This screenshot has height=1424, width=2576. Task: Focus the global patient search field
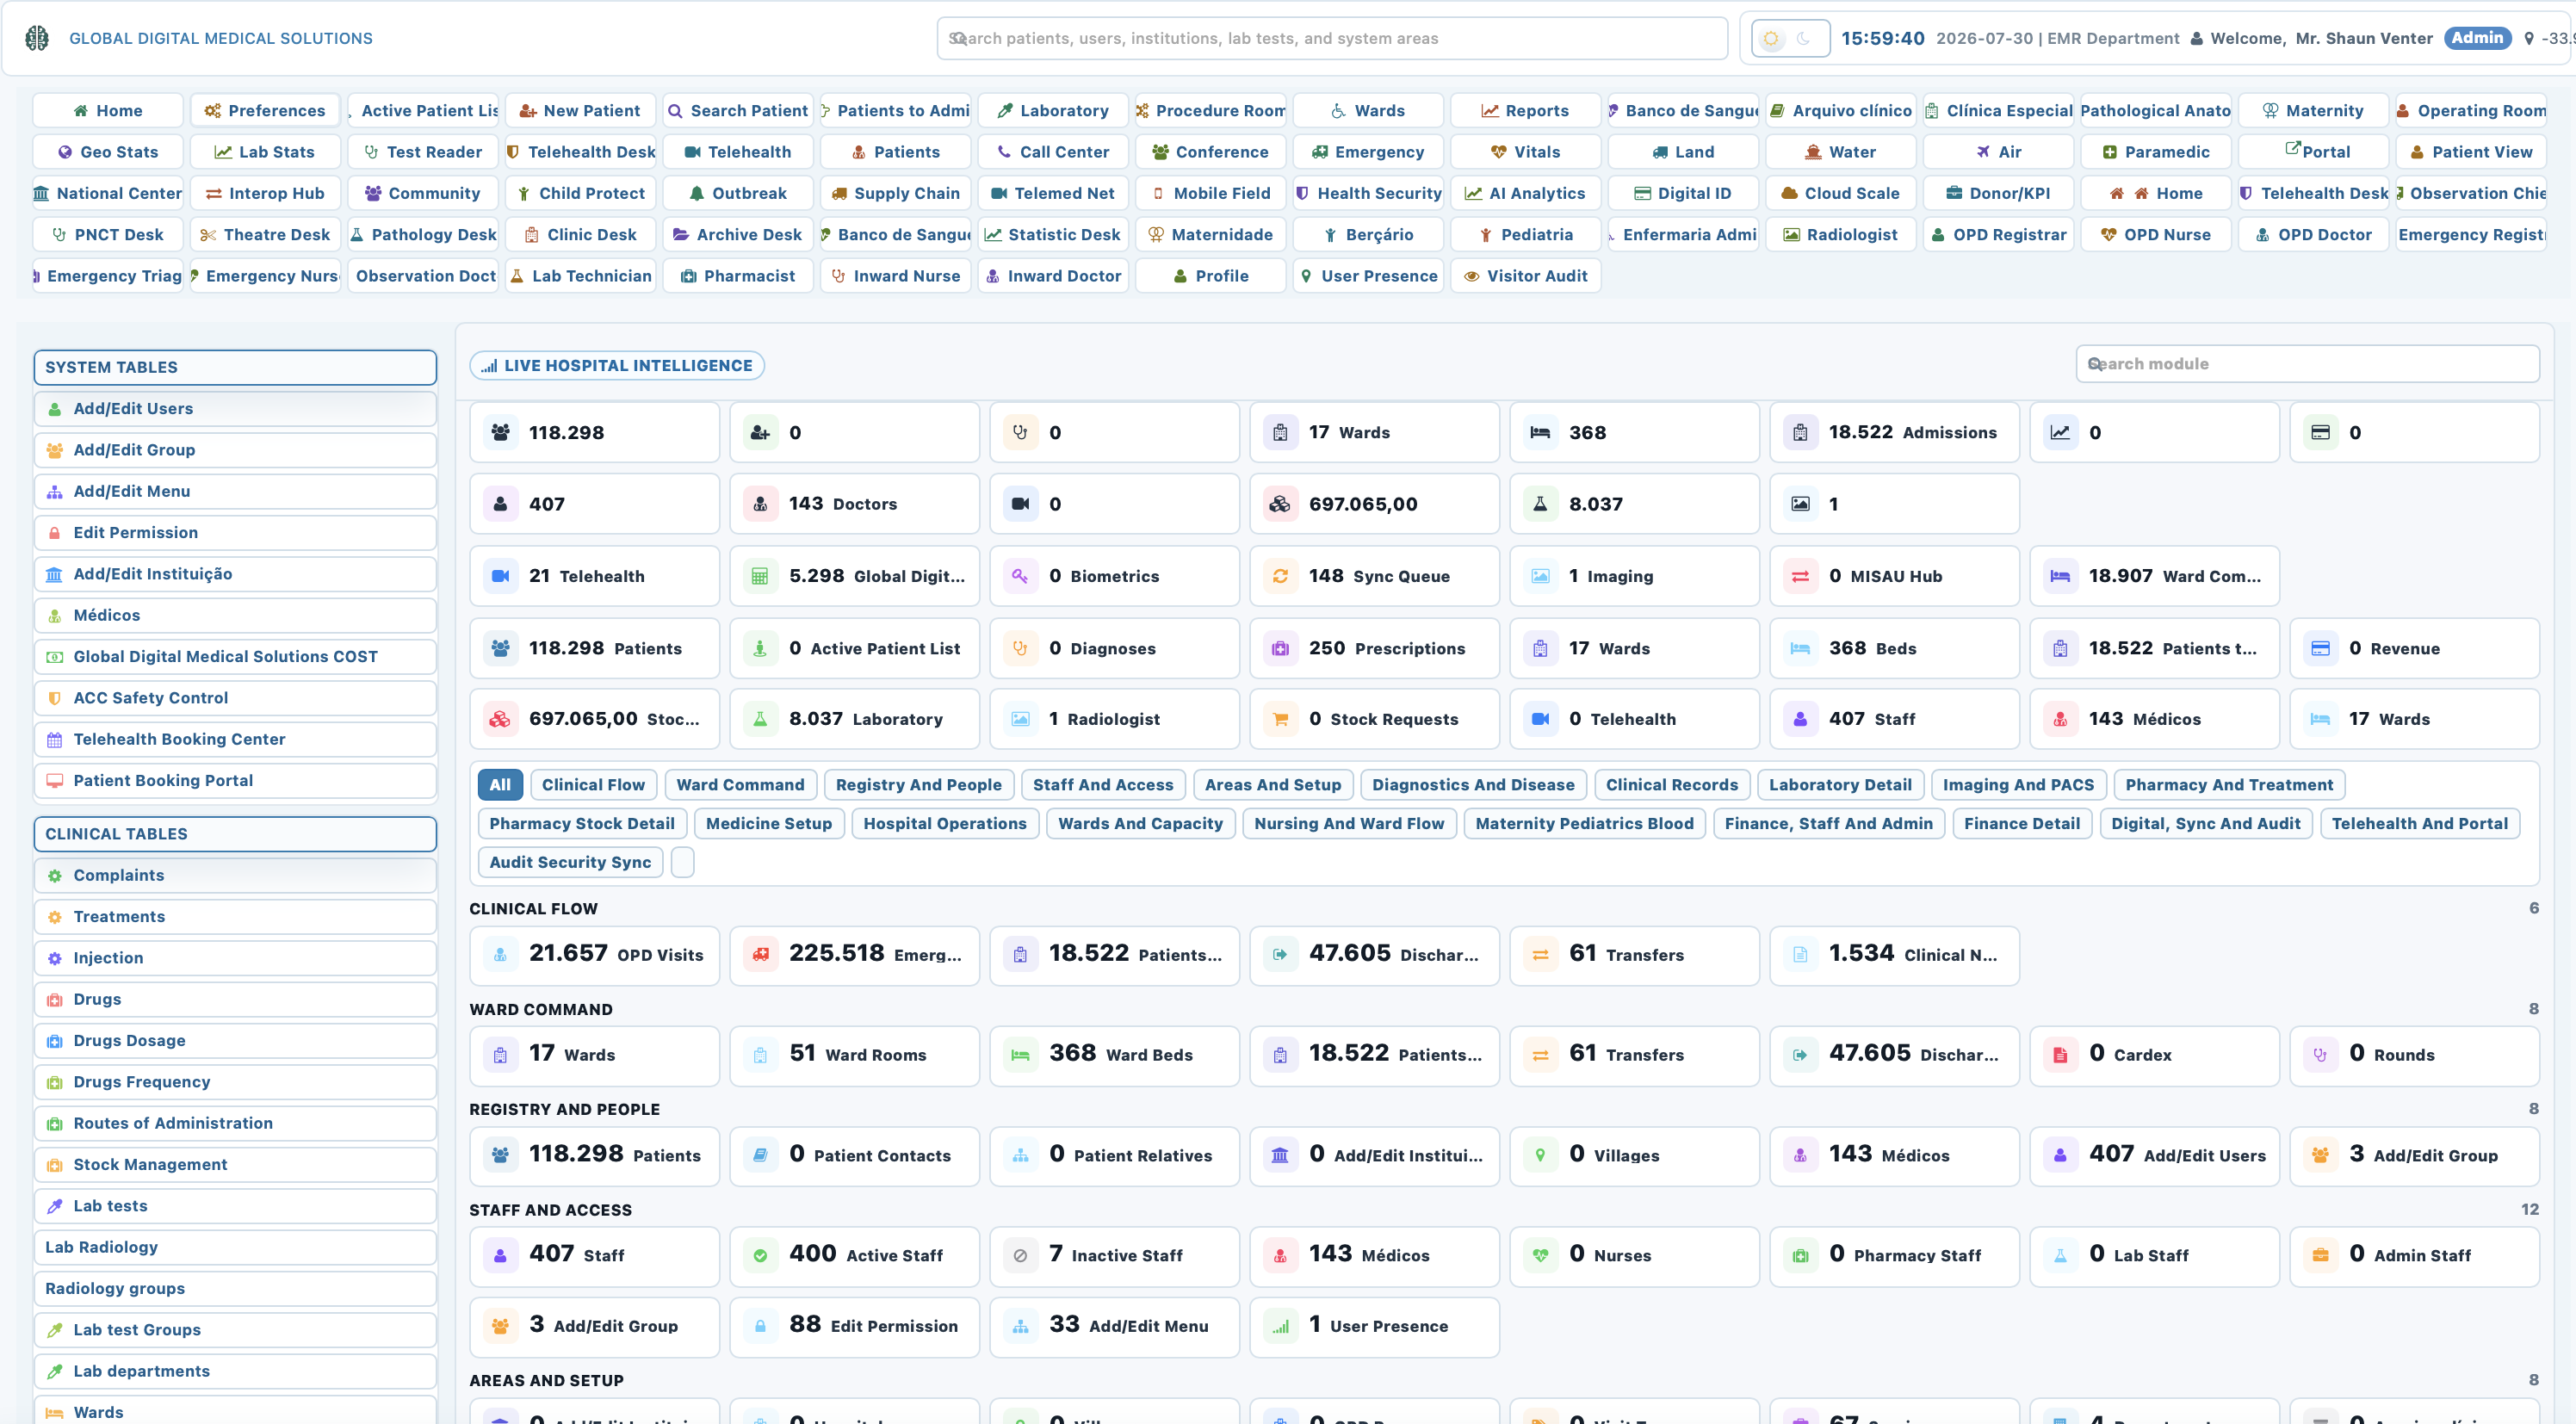(x=1332, y=38)
